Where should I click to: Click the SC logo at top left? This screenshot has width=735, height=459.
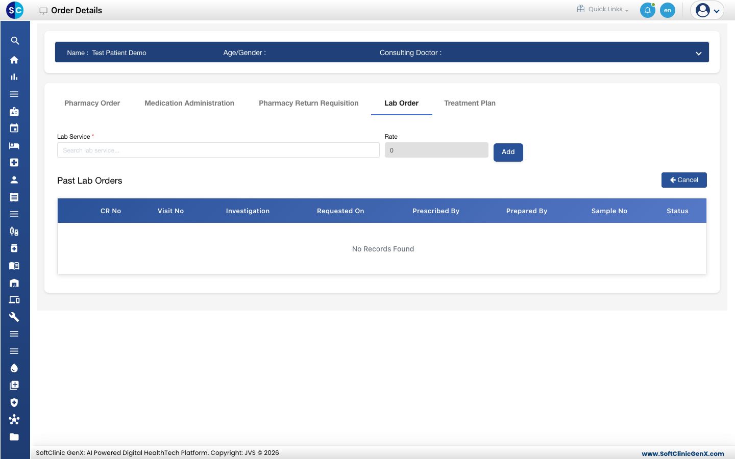click(15, 10)
